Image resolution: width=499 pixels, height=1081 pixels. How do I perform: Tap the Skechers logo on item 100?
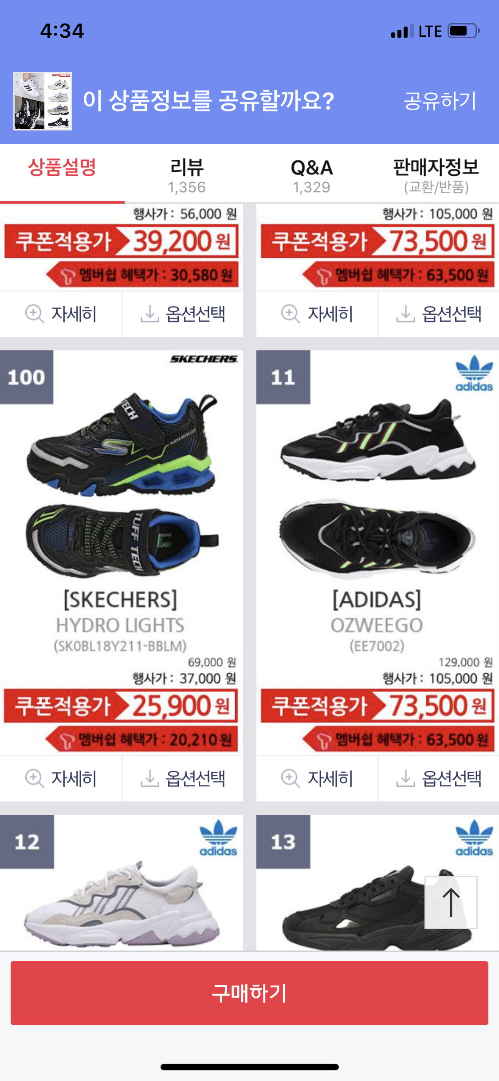204,359
